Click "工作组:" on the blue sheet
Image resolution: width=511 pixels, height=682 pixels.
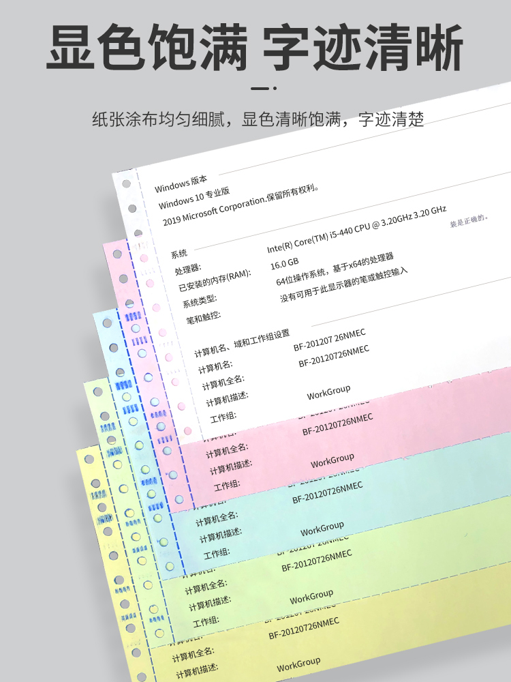[x=217, y=554]
